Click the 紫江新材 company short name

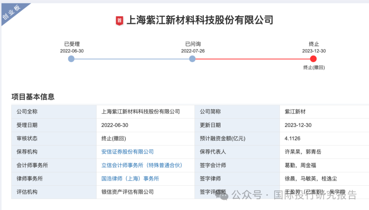(x=295, y=112)
